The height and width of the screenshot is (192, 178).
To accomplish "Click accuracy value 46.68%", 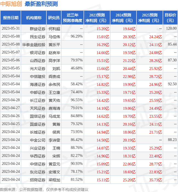I will tap(77, 68).
